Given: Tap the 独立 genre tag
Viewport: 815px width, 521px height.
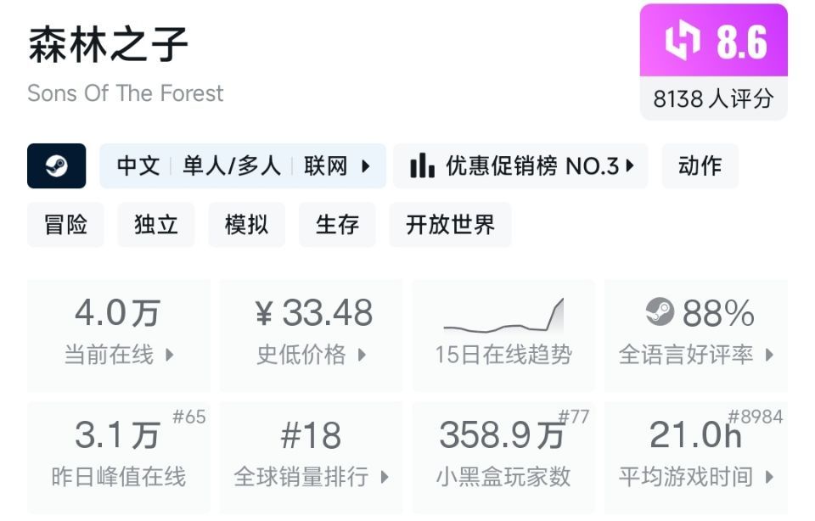Looking at the screenshot, I should tap(156, 225).
